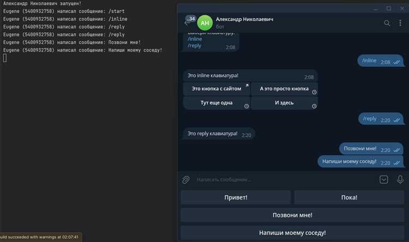
Task: Click terminal log line 'Позвони мне!'
Action: 72,43
